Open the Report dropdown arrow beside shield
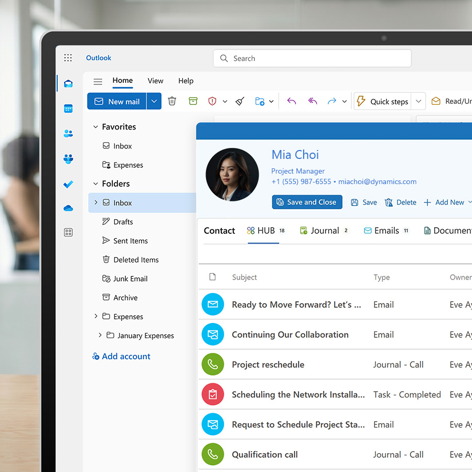Image resolution: width=472 pixels, height=472 pixels. tap(225, 101)
